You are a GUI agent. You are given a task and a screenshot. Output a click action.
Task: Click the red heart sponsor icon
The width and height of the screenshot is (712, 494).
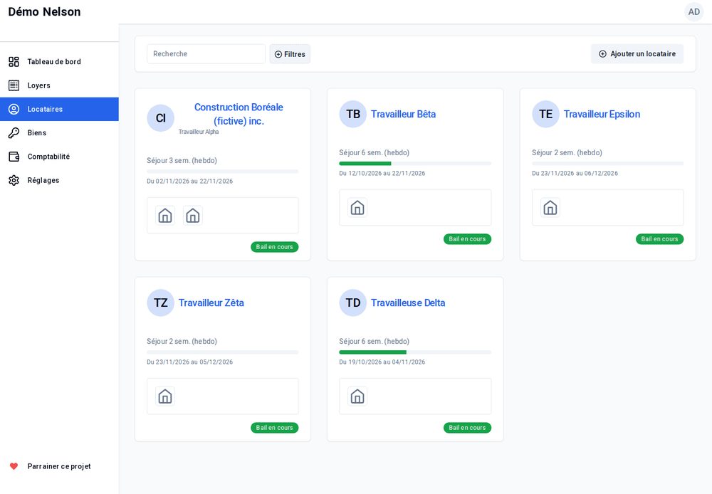pyautogui.click(x=14, y=466)
